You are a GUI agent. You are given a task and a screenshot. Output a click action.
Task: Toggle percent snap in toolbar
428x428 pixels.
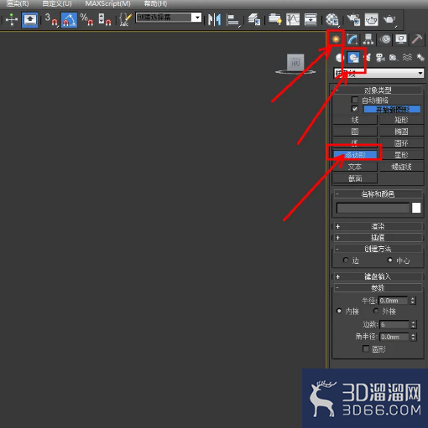[x=86, y=20]
